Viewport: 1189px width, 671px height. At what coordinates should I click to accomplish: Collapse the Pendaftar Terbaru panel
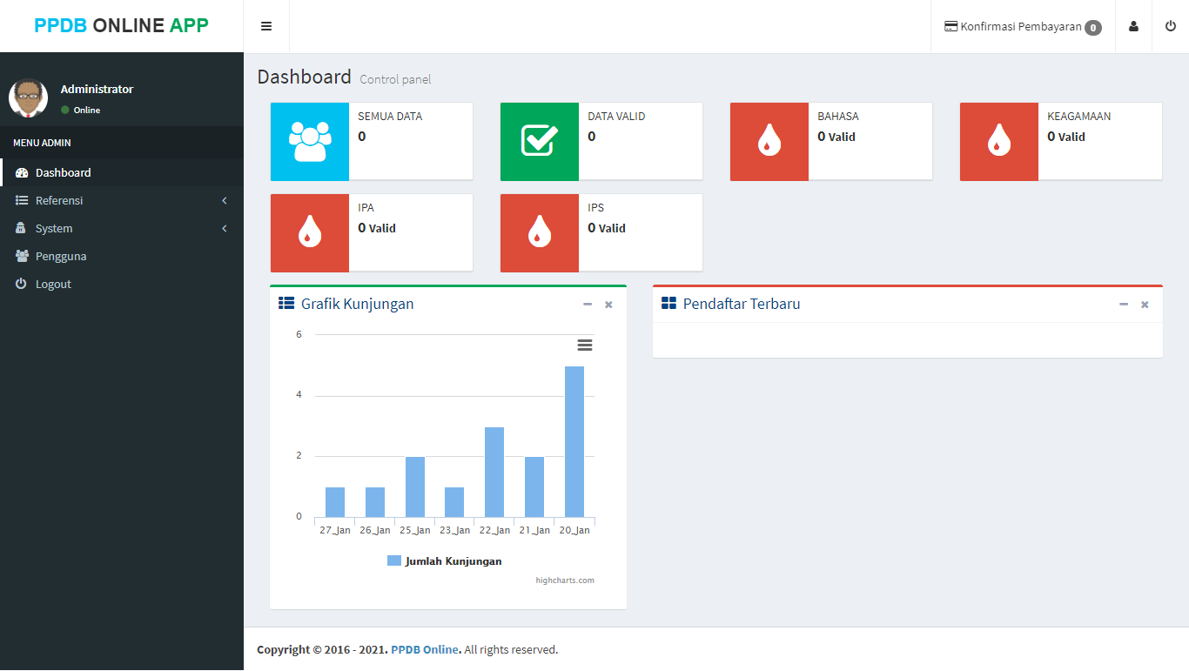click(x=1124, y=305)
